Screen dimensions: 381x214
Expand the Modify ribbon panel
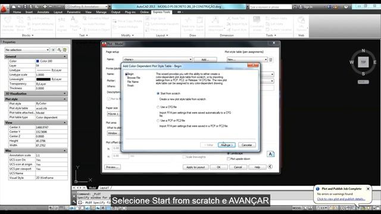point(127,36)
